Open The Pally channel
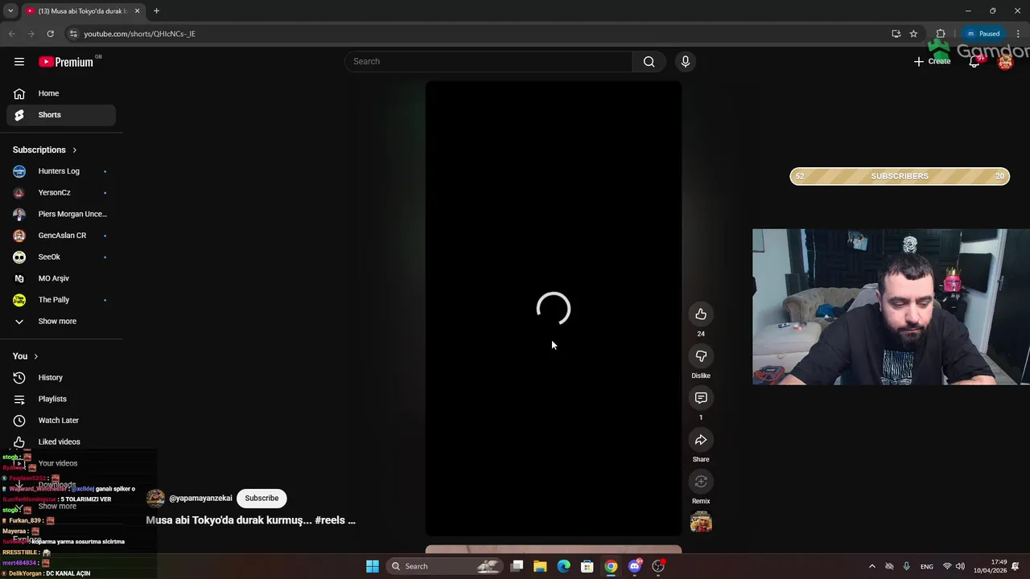 [61, 300]
